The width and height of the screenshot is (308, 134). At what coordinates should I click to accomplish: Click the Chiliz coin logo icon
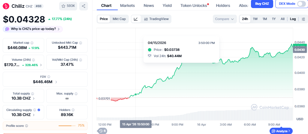[6, 6]
